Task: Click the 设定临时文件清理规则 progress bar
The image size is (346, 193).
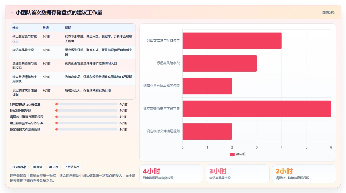Action: pyautogui.click(x=86, y=130)
